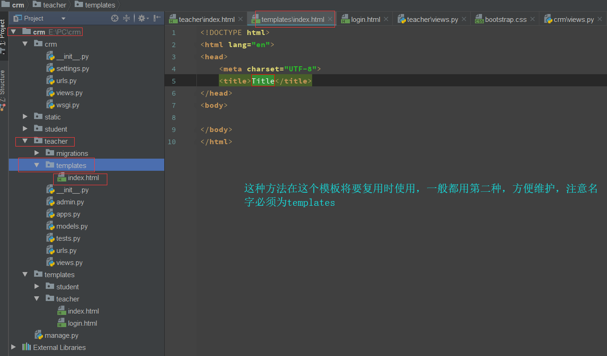Select login.html under templates teacher
The image size is (607, 356).
83,323
